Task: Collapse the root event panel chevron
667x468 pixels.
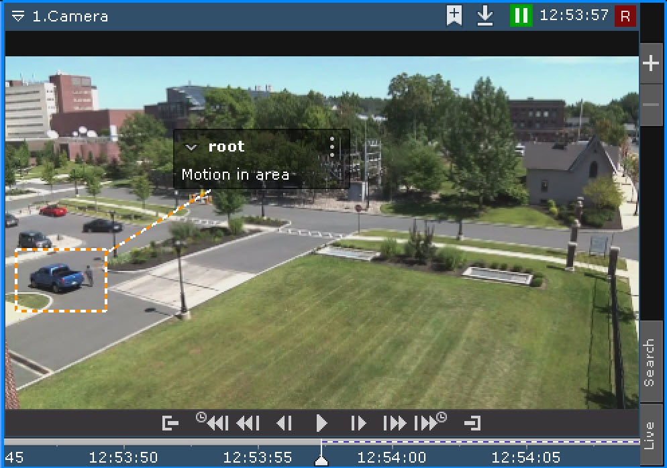Action: [191, 148]
